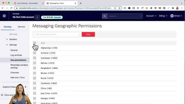The height and width of the screenshot is (104, 185).
Task: Close the Messaging | Twilio tab
Action: [x=75, y=3]
